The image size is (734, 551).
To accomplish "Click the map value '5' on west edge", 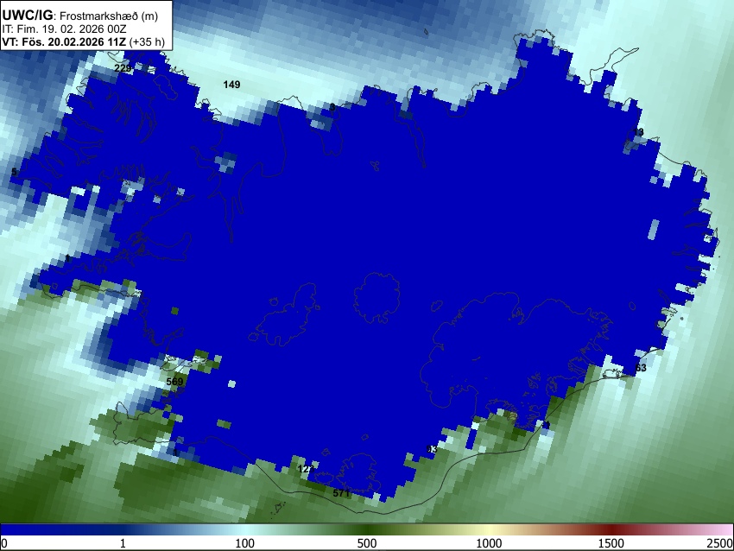I will point(14,172).
